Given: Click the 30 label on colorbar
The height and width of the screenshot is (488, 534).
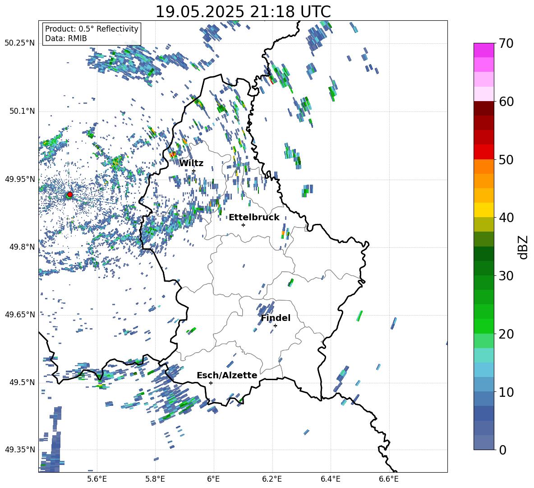Looking at the screenshot, I should point(506,276).
